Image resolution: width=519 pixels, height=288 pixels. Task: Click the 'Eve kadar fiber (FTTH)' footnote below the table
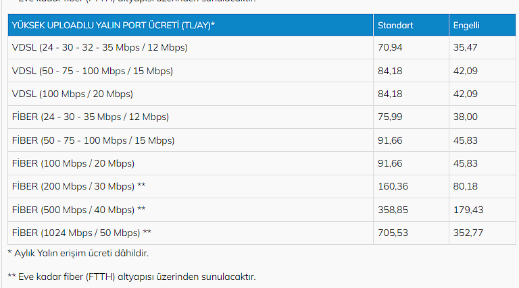click(131, 277)
